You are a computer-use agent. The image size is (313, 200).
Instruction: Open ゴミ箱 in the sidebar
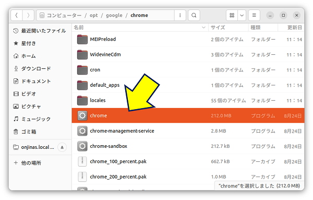point(40,132)
